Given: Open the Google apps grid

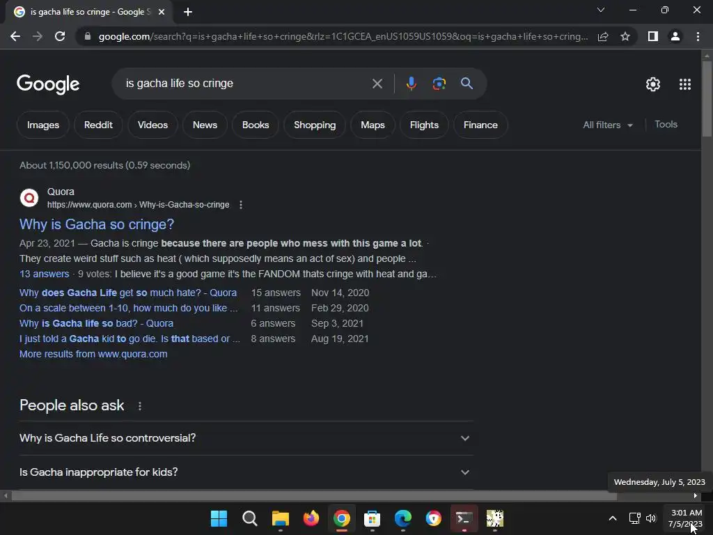Looking at the screenshot, I should pos(685,84).
